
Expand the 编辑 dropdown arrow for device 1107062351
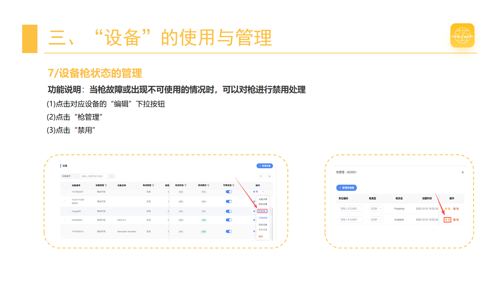pos(263,192)
